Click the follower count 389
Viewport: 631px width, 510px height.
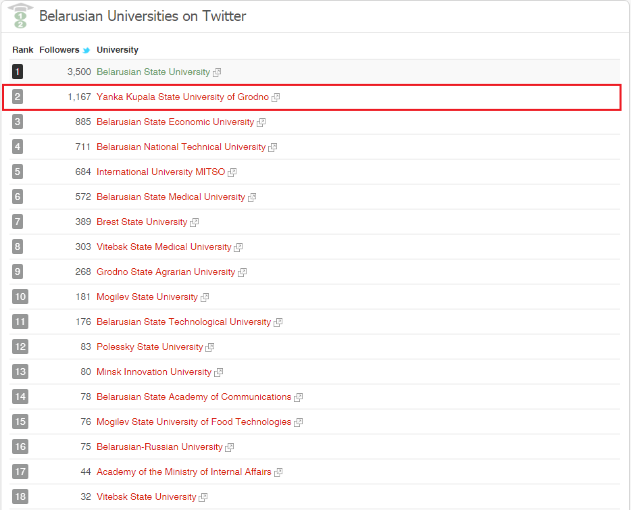(x=83, y=222)
